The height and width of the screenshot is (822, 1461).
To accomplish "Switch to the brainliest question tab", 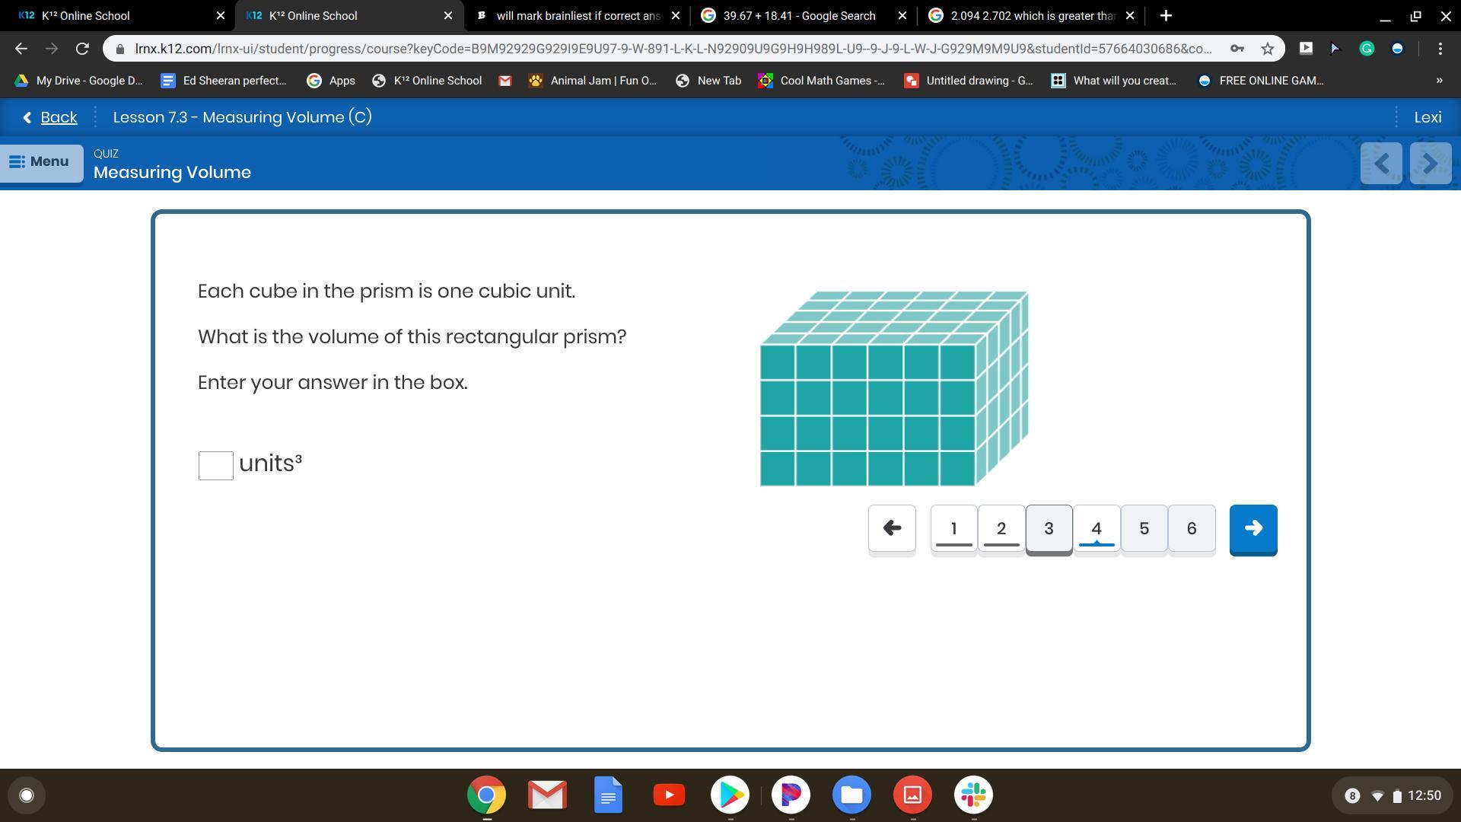I will click(577, 15).
